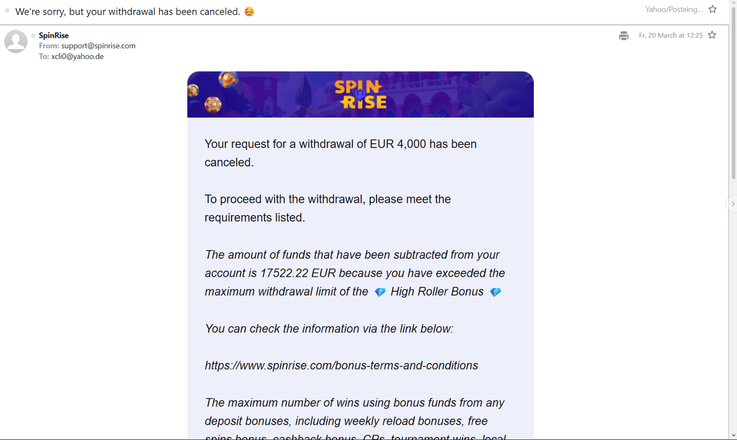Image resolution: width=737 pixels, height=440 pixels.
Task: Click the SpinRise logo in the banner
Action: coord(361,94)
